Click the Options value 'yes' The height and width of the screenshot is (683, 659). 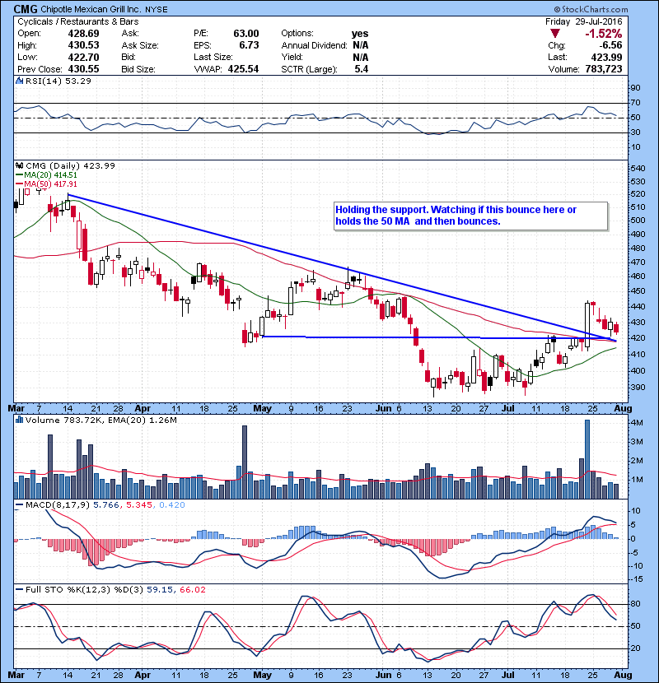tap(360, 34)
